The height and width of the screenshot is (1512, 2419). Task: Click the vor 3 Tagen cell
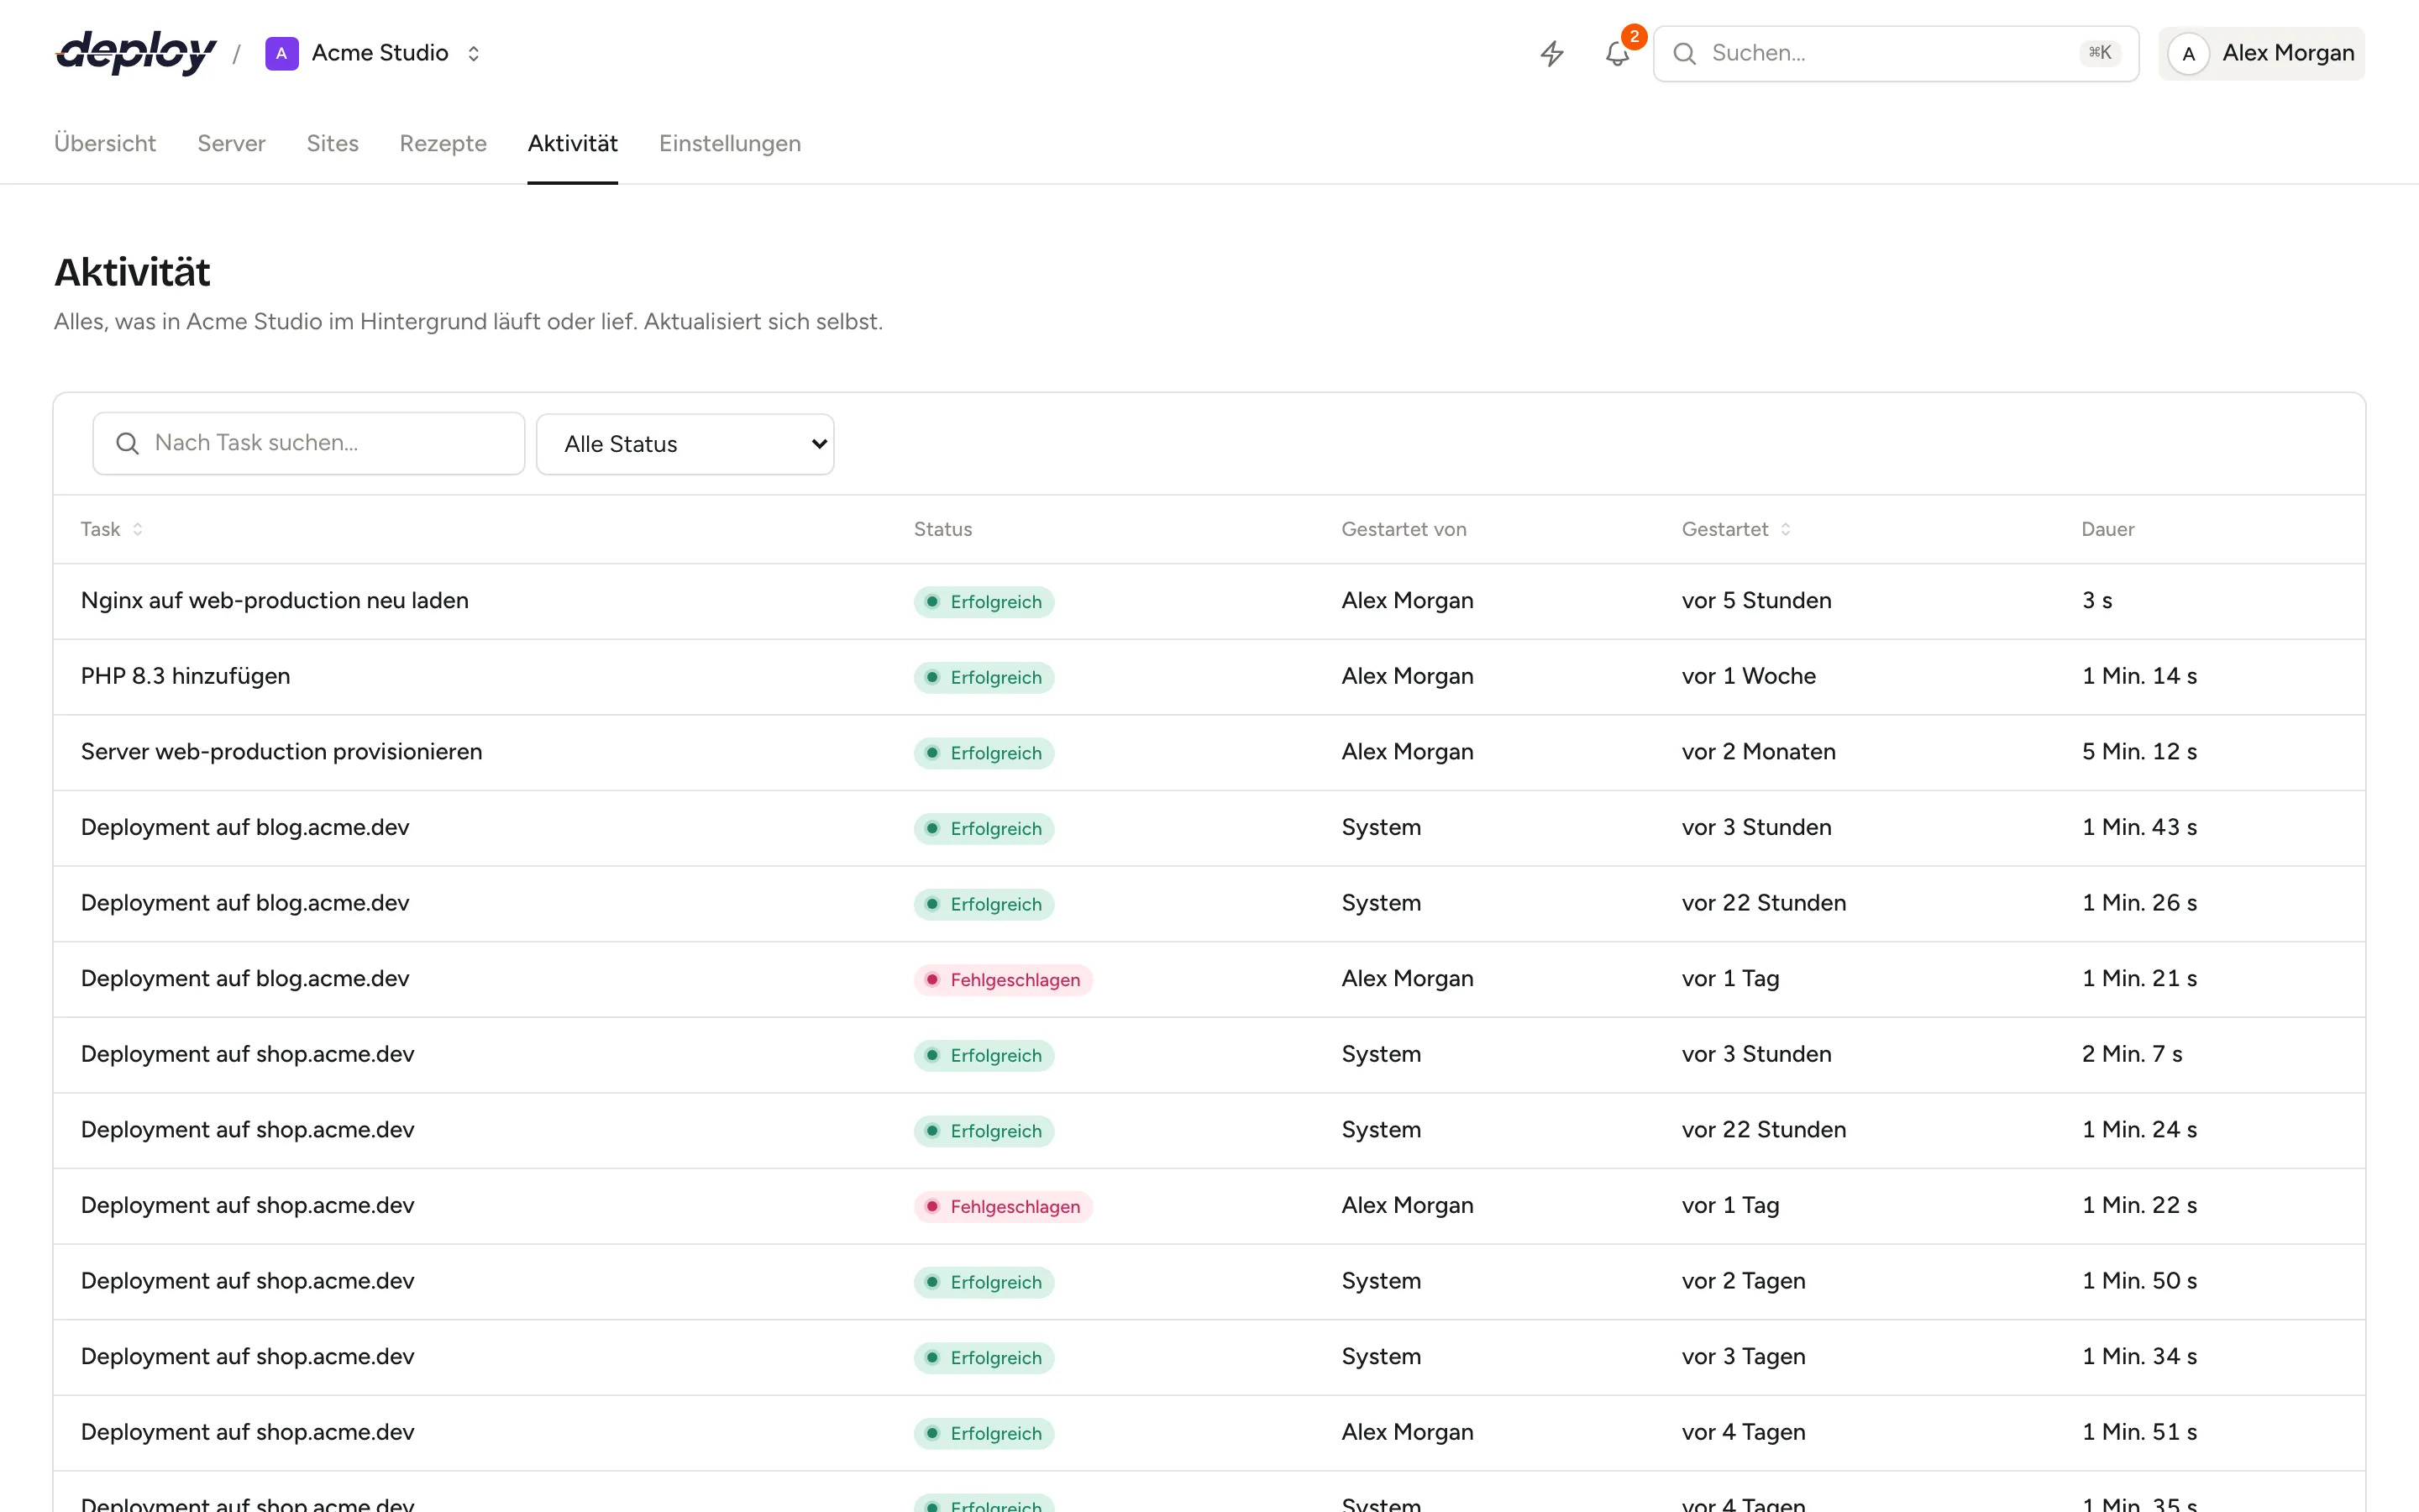pos(1744,1356)
